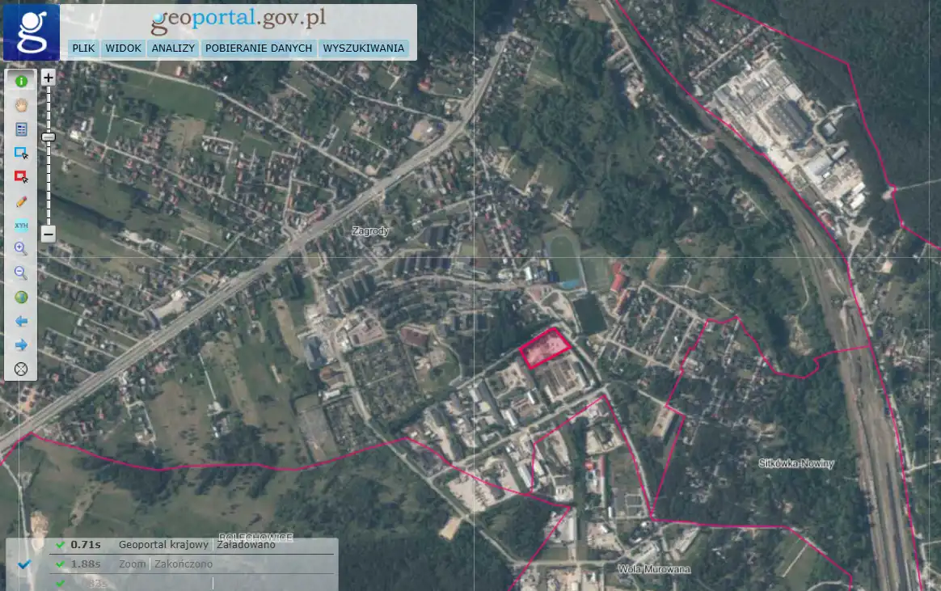Go to previous map view arrow
941x591 pixels.
point(21,321)
